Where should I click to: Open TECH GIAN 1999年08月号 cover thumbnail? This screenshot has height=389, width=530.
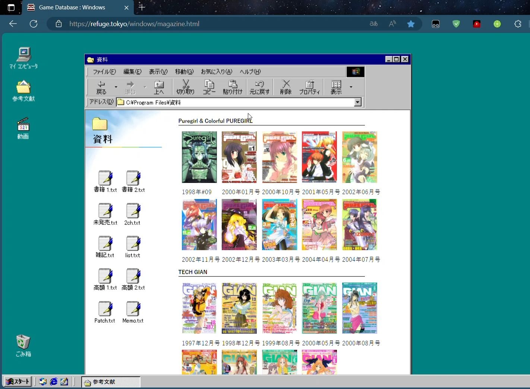(x=280, y=308)
